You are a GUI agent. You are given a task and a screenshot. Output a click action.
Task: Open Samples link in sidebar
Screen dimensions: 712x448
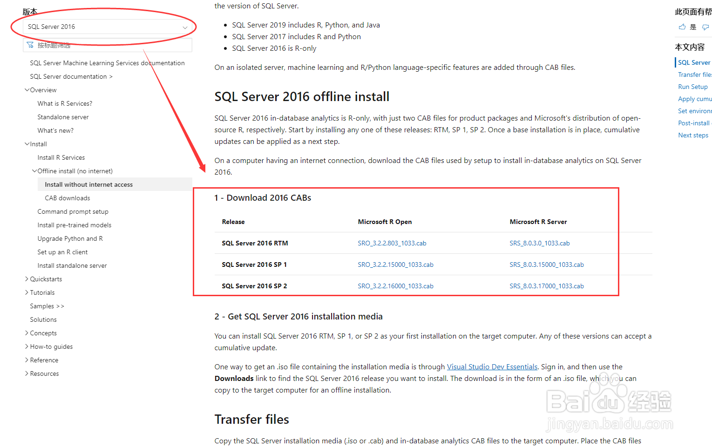(x=47, y=306)
